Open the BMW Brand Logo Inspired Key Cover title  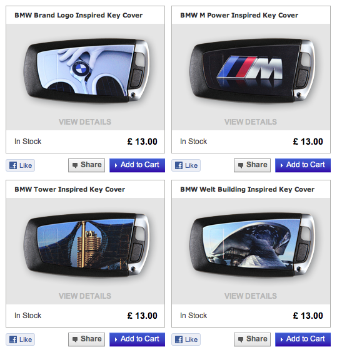(x=78, y=15)
